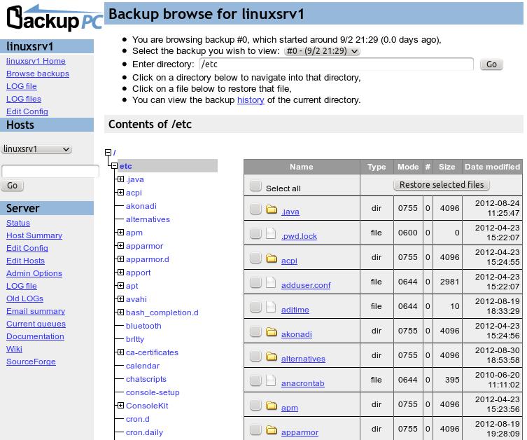Open Browse backups in sidebar
Image resolution: width=527 pixels, height=440 pixels.
(x=38, y=74)
